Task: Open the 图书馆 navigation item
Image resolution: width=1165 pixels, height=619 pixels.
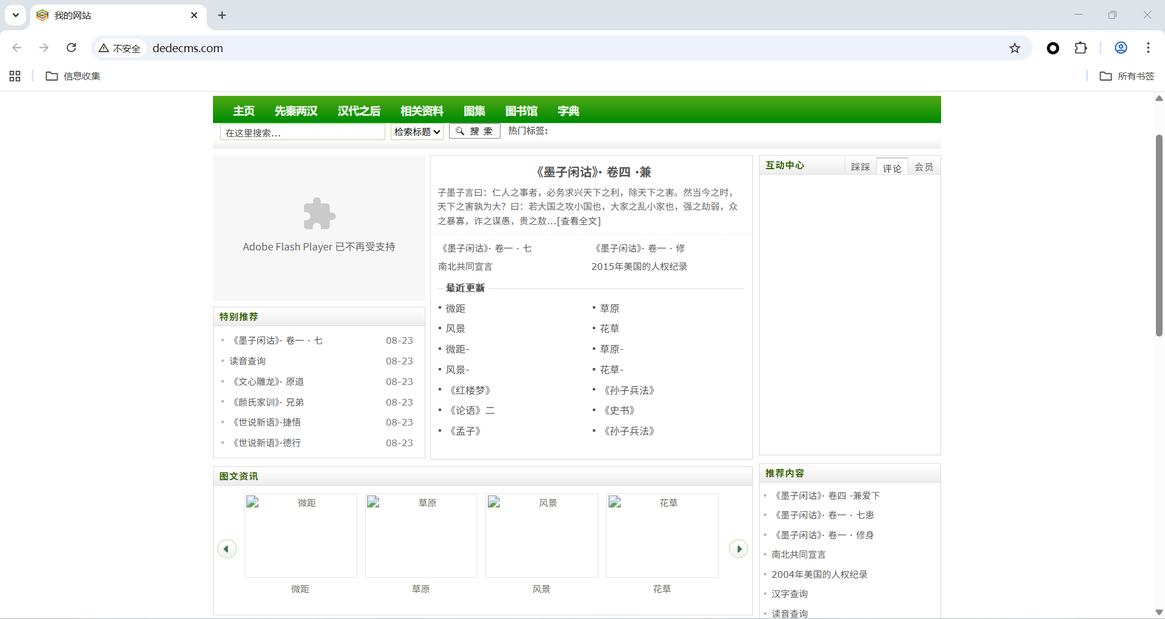Action: [x=522, y=111]
